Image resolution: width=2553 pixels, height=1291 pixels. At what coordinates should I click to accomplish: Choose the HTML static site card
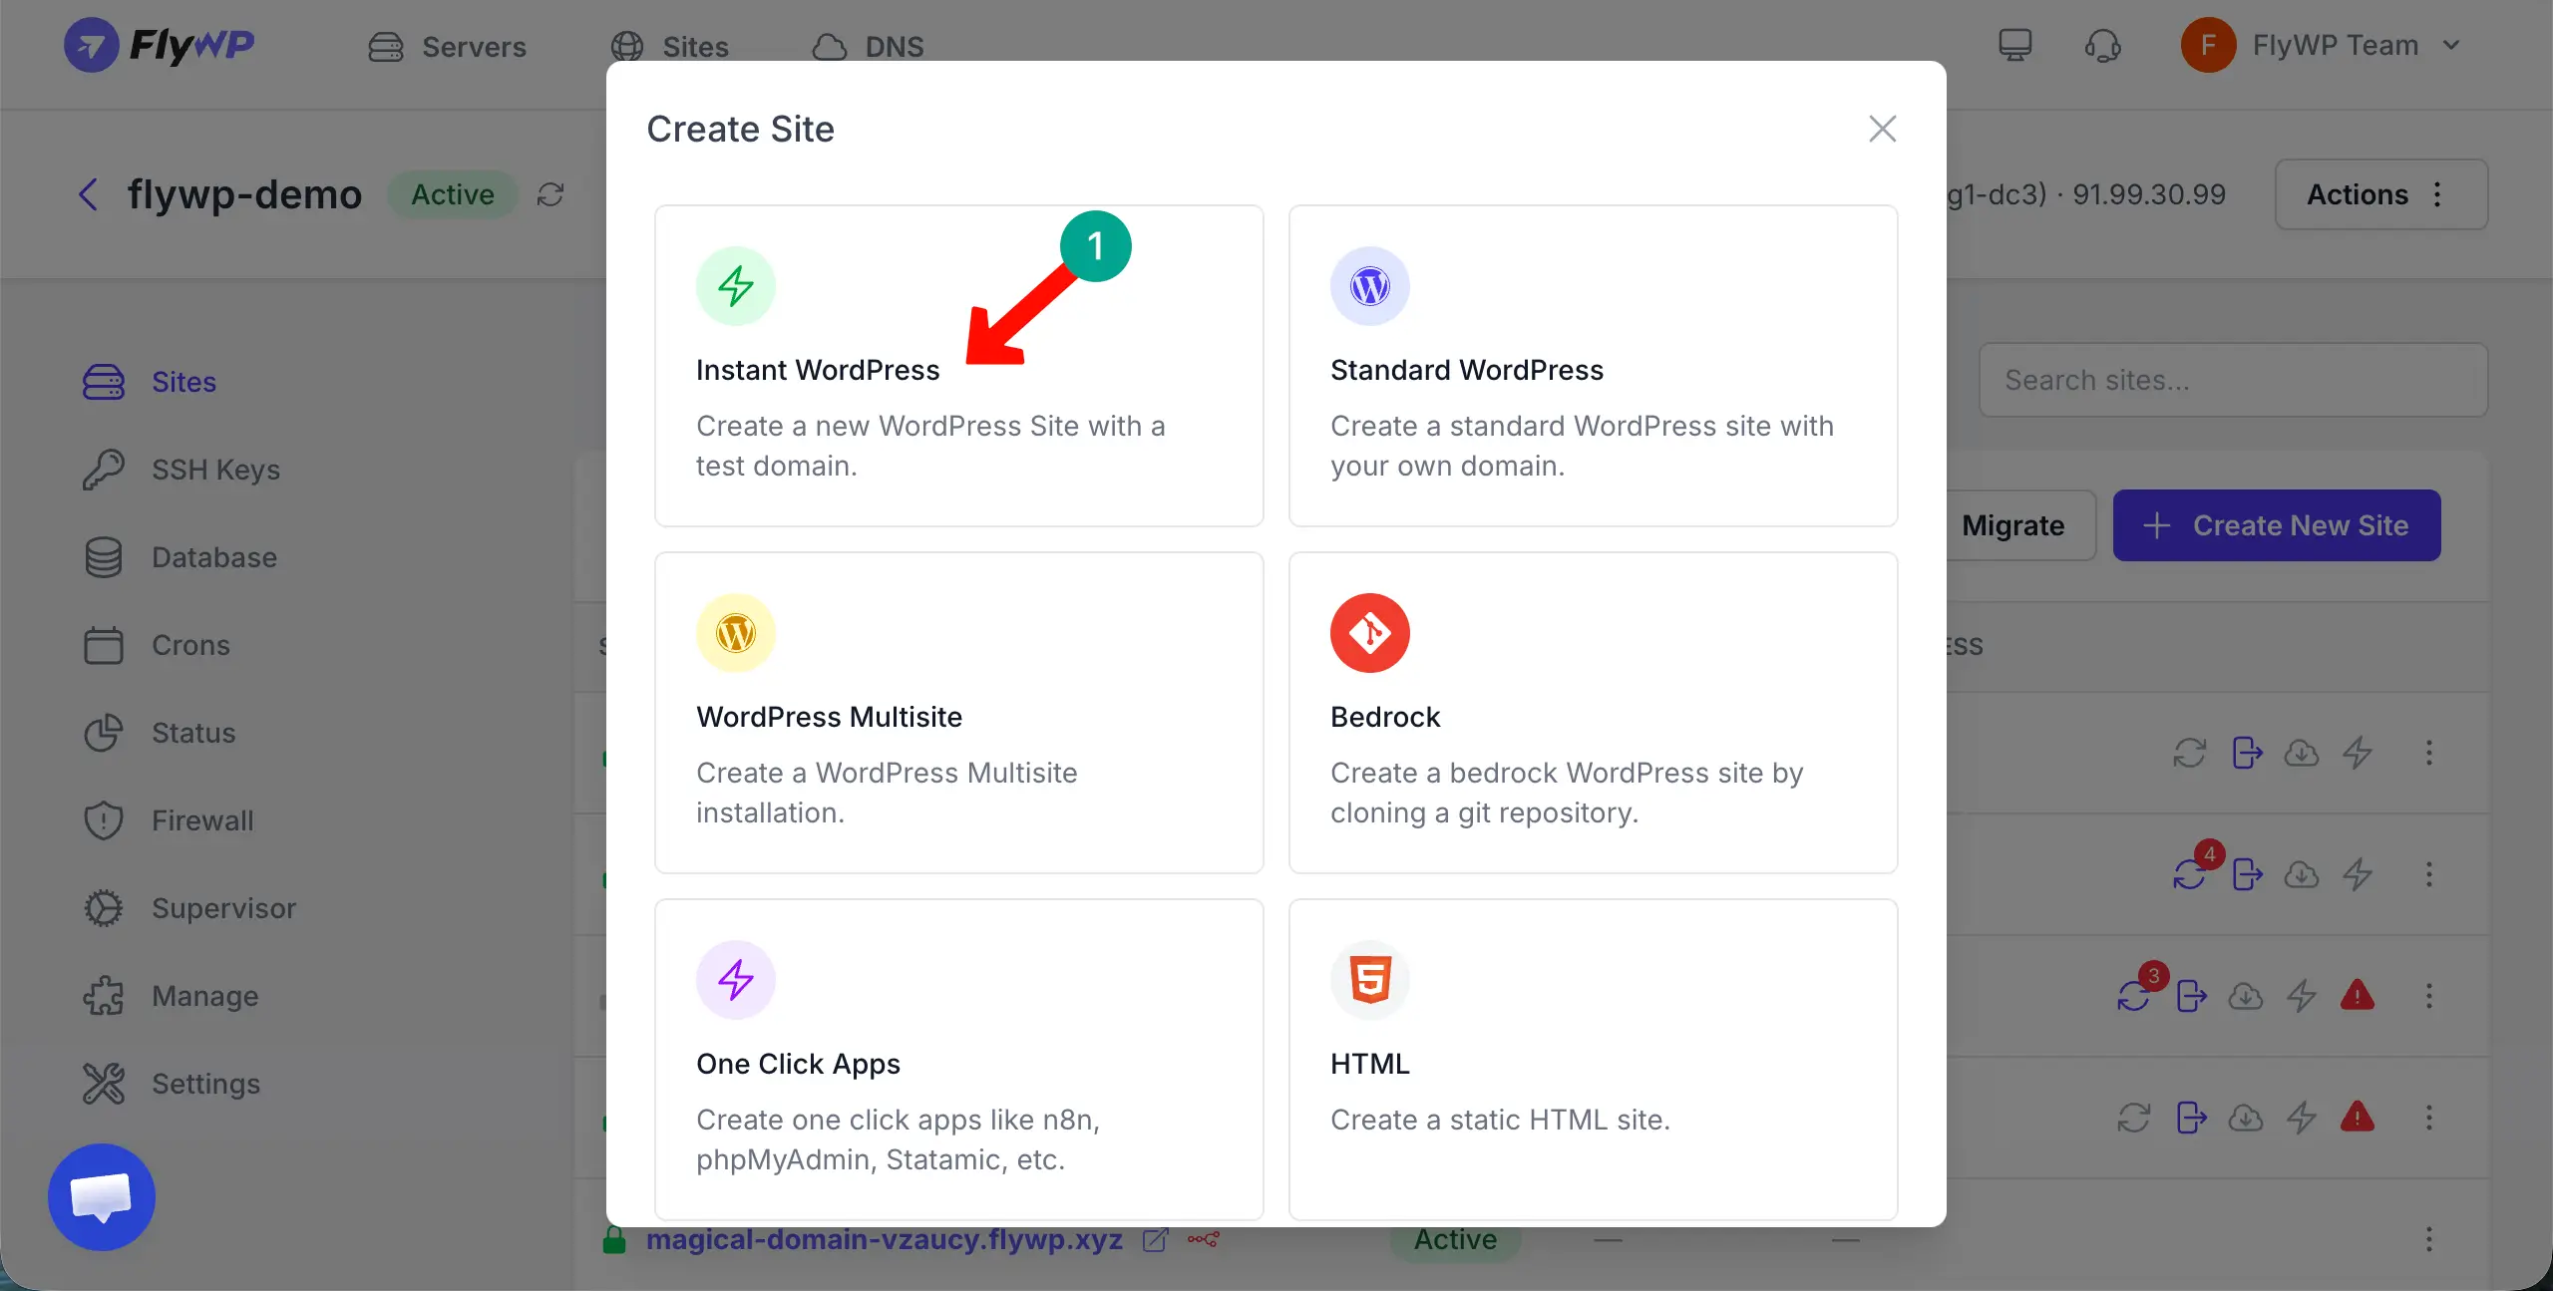tap(1593, 1060)
